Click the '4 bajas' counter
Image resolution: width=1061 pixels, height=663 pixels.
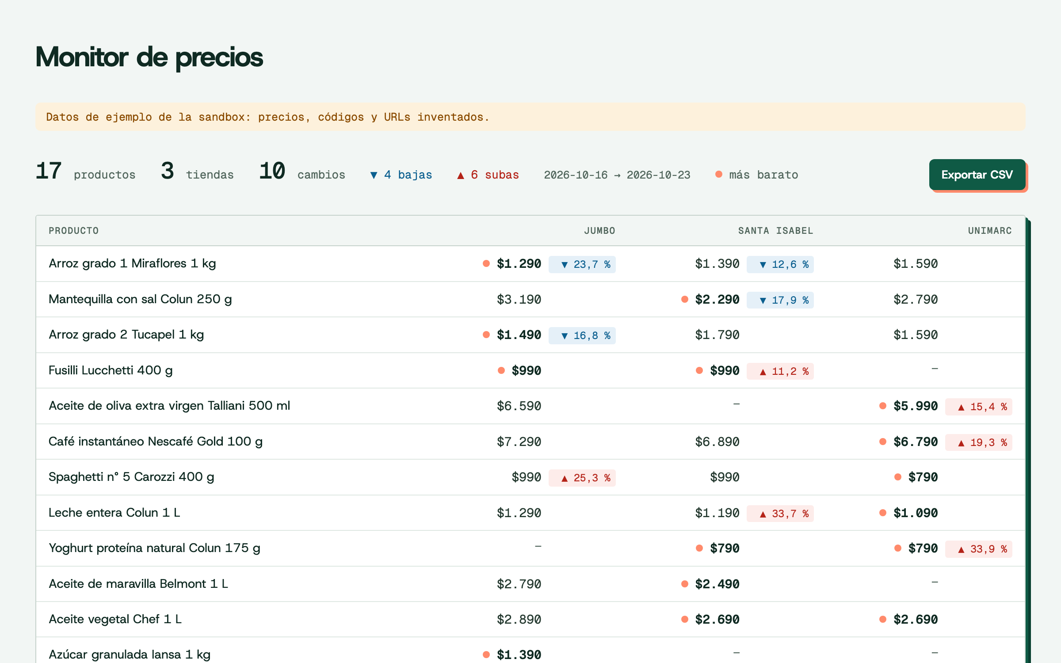coord(401,175)
